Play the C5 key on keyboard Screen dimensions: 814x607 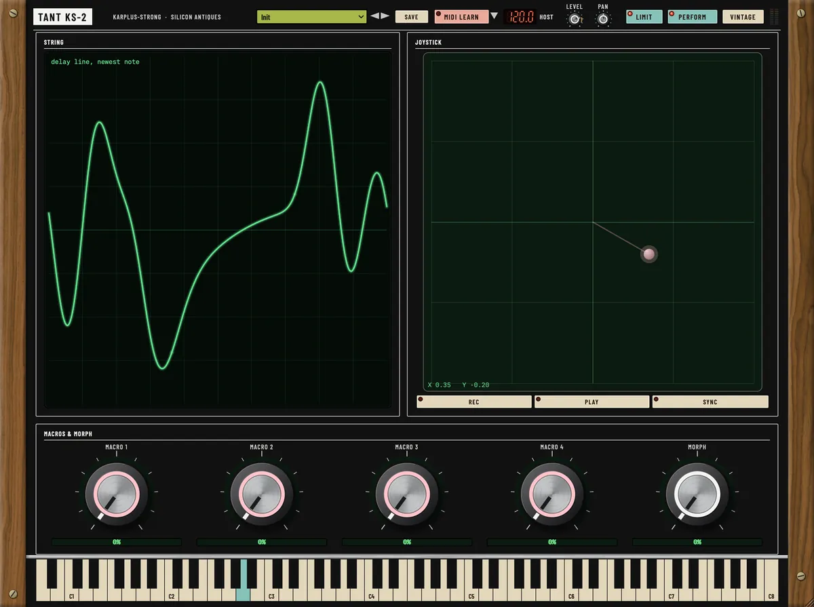[x=471, y=593]
